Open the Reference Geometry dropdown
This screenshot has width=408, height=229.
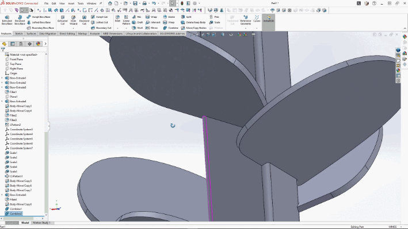(x=246, y=28)
